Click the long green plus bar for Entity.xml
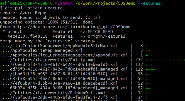Screen dimensions: 185x101 pyautogui.click(x=165, y=60)
